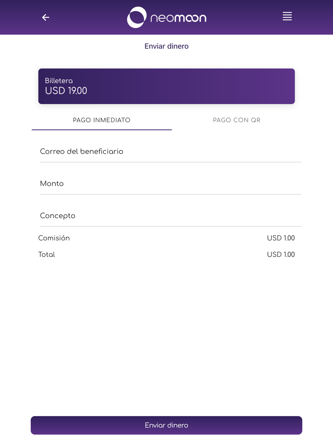Open the hamburger menu icon

click(x=287, y=16)
